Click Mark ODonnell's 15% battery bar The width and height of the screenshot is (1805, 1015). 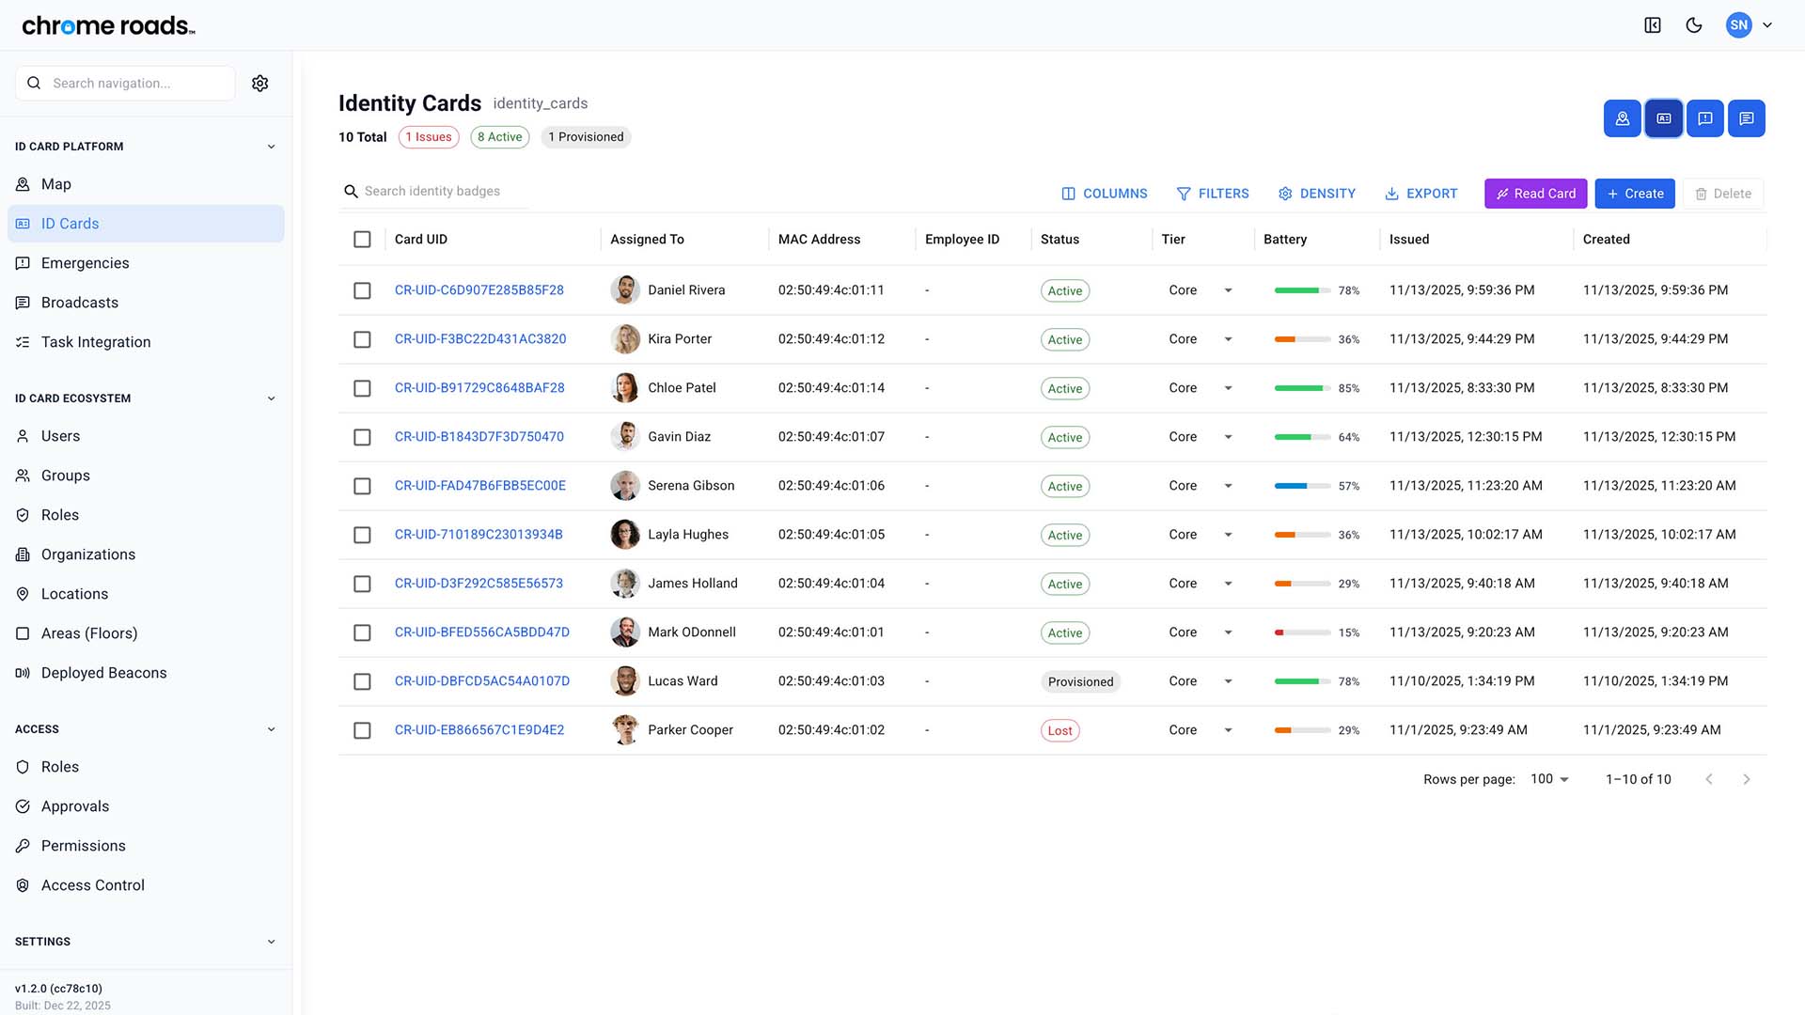coord(1301,632)
